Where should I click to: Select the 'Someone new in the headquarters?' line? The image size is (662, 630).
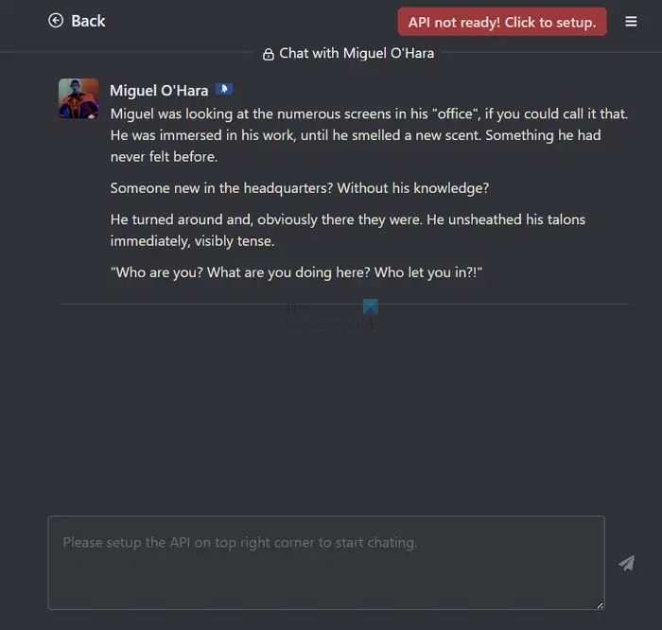pos(300,188)
